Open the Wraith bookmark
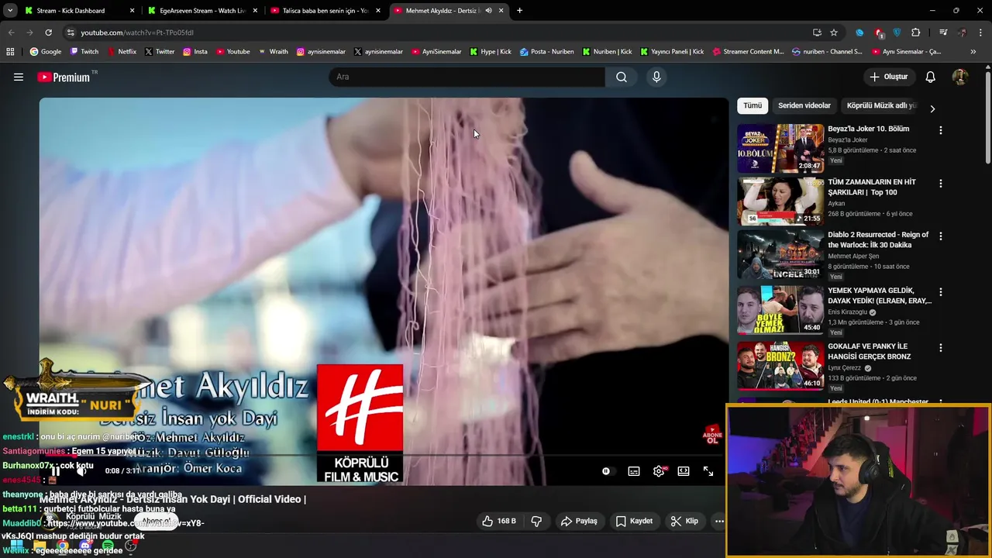The height and width of the screenshot is (558, 992). (x=273, y=52)
